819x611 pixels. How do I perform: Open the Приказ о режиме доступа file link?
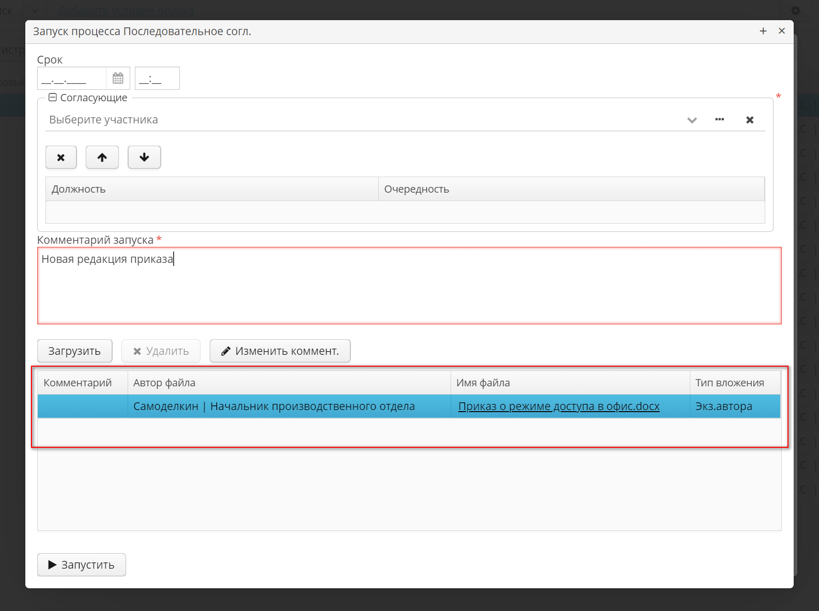coord(559,406)
